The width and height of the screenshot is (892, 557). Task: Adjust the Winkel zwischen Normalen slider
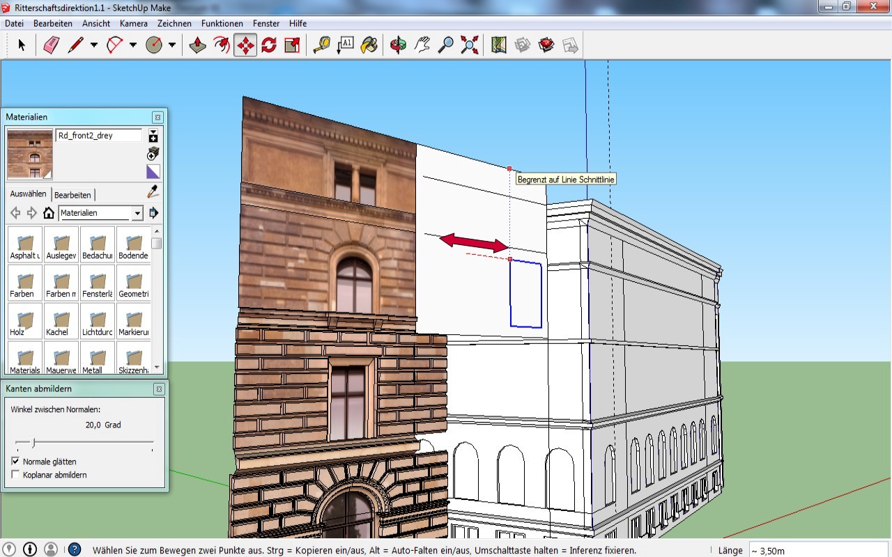coord(33,443)
